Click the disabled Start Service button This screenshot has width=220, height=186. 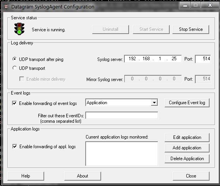(x=151, y=29)
